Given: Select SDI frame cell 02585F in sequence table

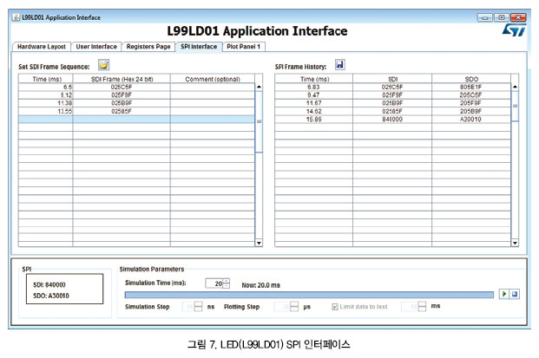Looking at the screenshot, I should click(122, 111).
